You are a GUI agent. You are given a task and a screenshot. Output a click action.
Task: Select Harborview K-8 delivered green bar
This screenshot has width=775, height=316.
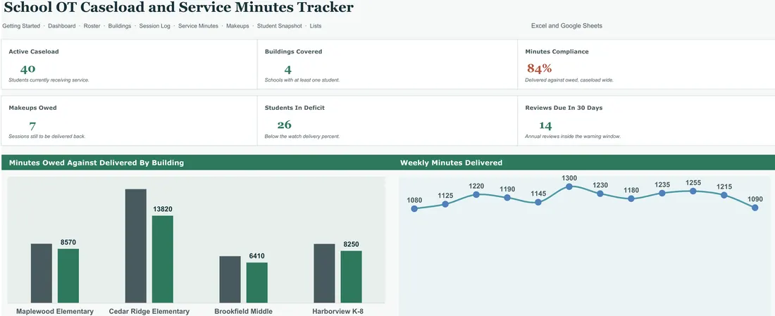pyautogui.click(x=352, y=277)
